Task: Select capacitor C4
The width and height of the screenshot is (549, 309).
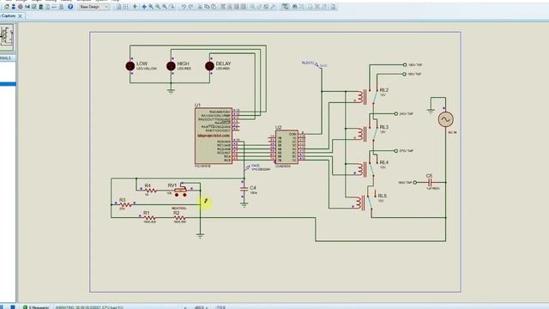Action: (244, 189)
